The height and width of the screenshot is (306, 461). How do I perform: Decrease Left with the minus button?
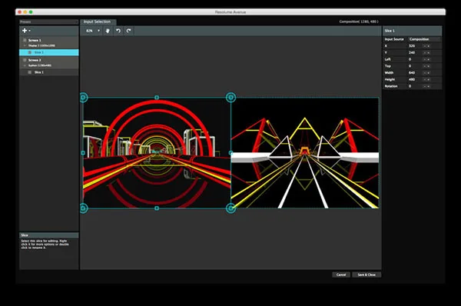425,59
